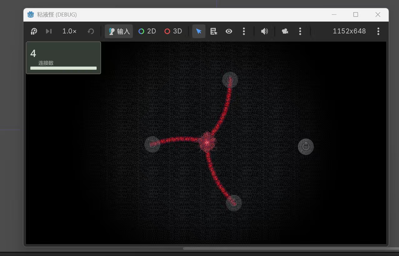399x256 pixels.
Task: Minimize the 粘液怪 (DEBUG) window
Action: (334, 14)
